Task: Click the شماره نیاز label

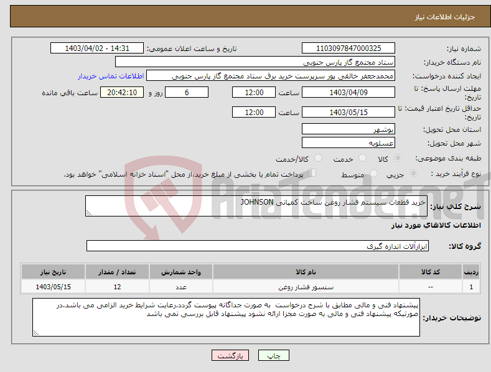Action: coord(464,49)
